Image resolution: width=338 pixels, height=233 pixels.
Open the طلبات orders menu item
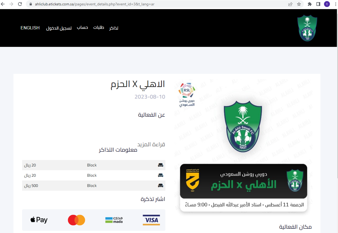(x=99, y=28)
